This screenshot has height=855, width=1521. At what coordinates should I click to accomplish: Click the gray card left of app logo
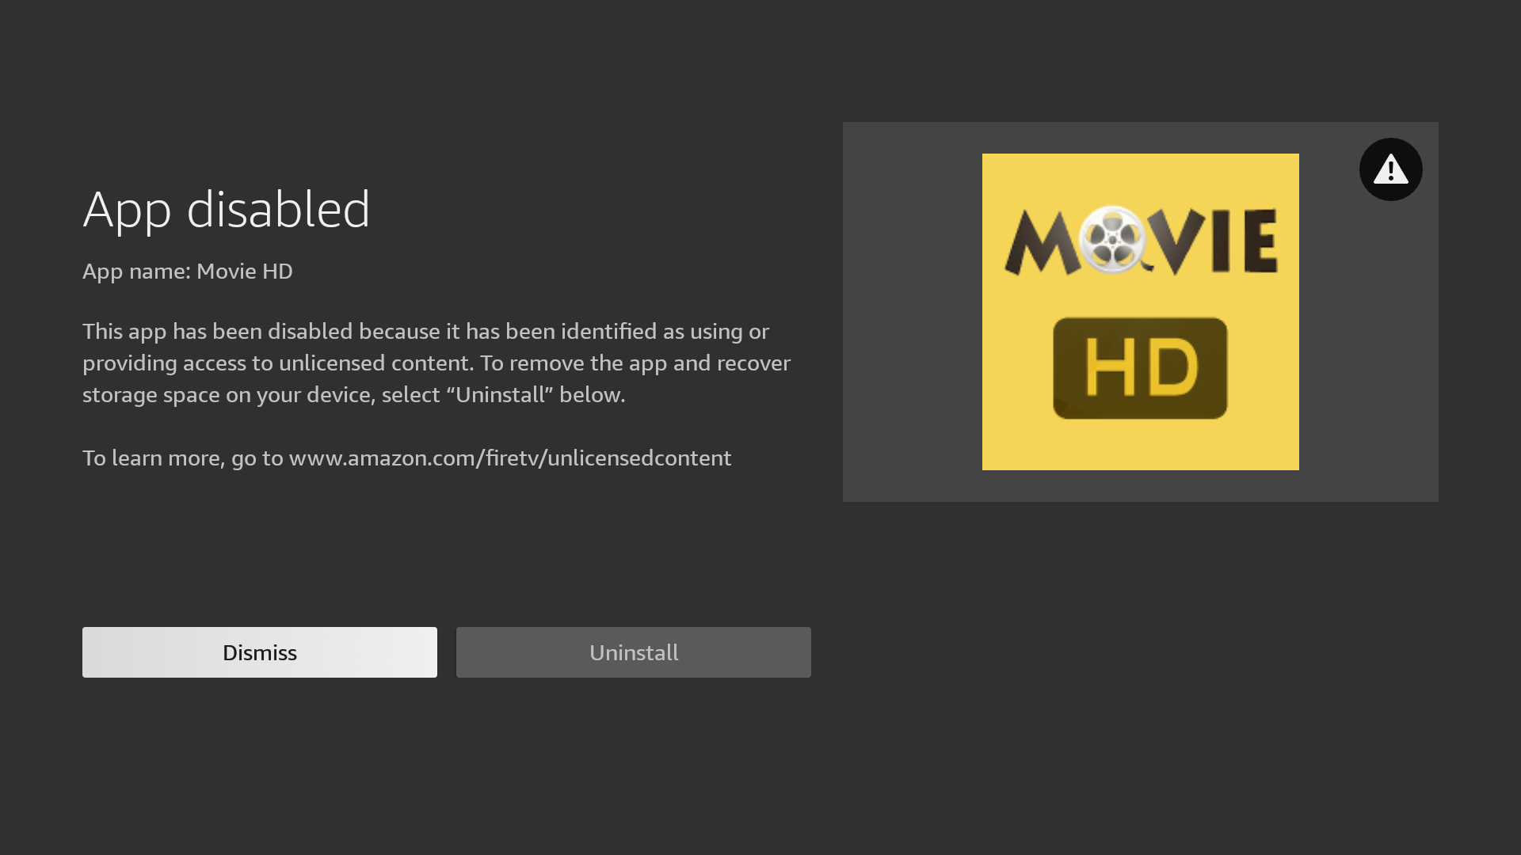(x=911, y=311)
